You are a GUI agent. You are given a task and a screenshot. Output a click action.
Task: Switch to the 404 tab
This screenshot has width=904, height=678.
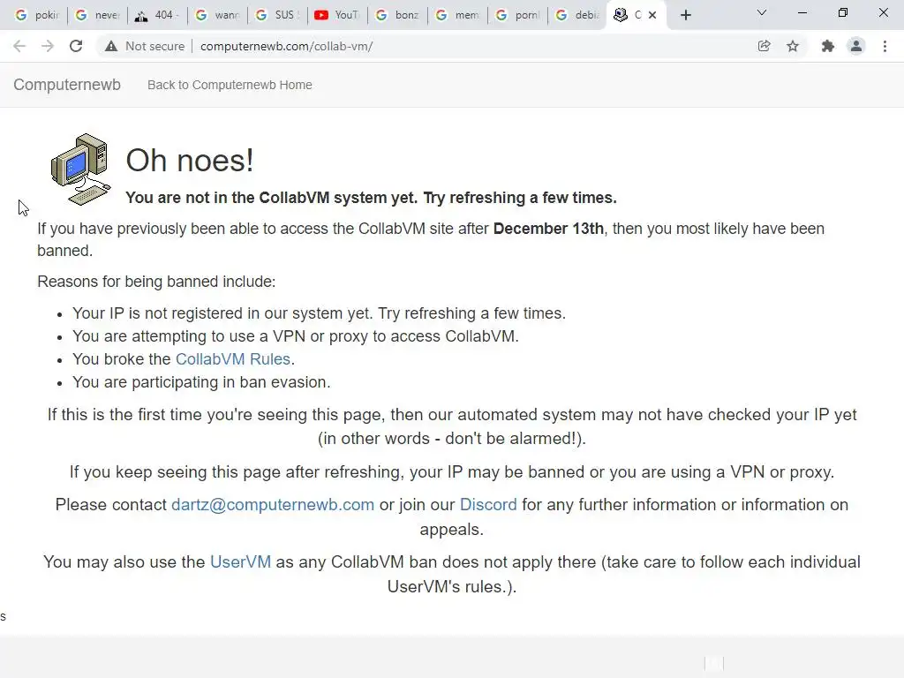coord(158,15)
